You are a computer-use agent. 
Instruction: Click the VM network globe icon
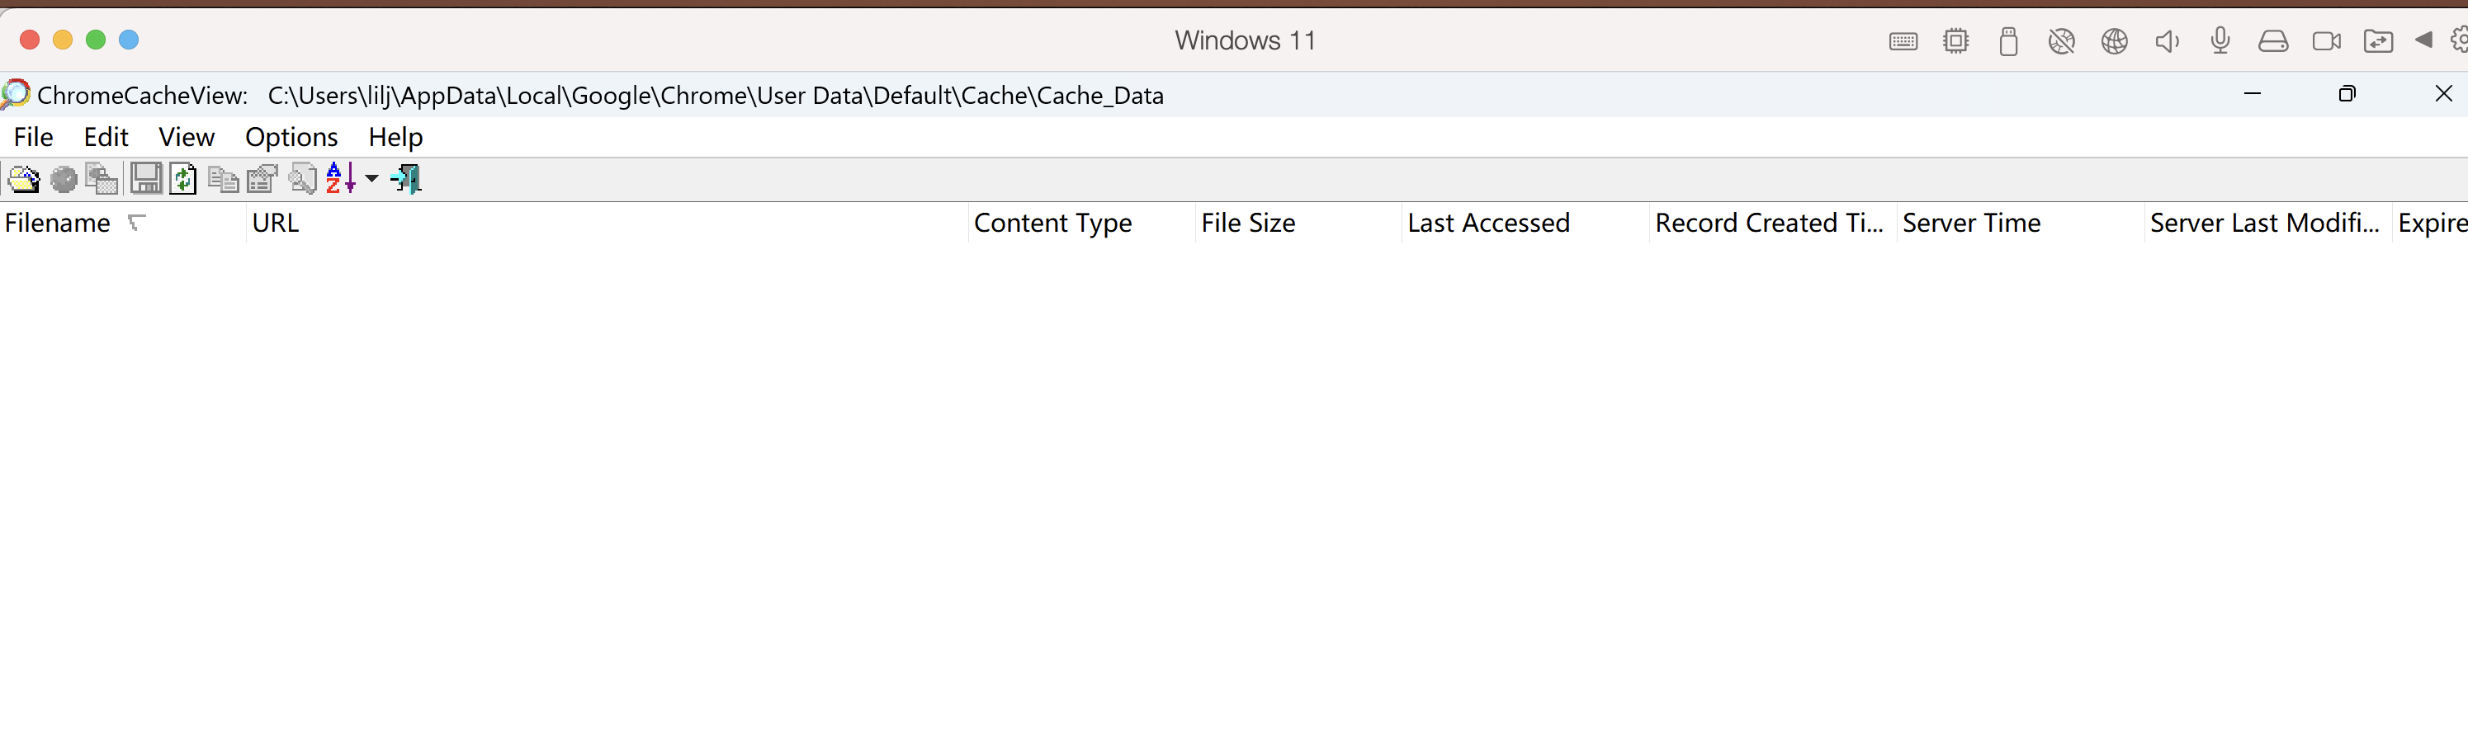point(2115,41)
